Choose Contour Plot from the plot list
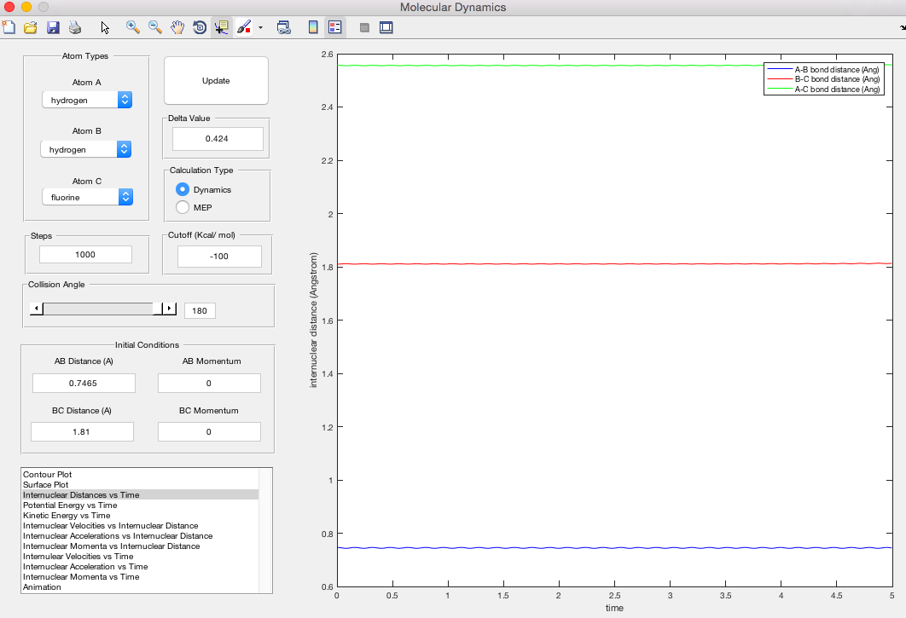 pos(46,474)
